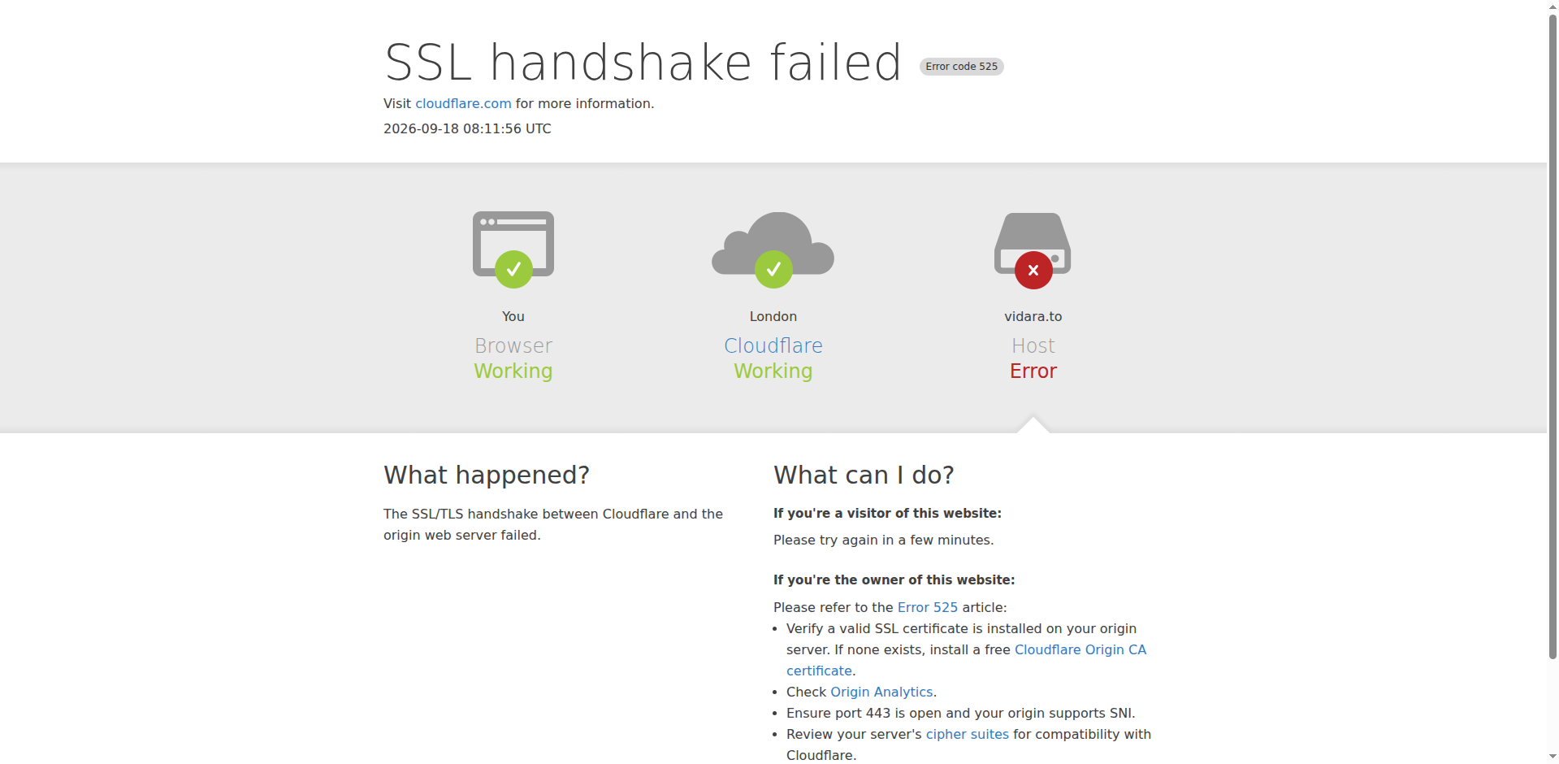Open the cipher suites link

coord(967,734)
